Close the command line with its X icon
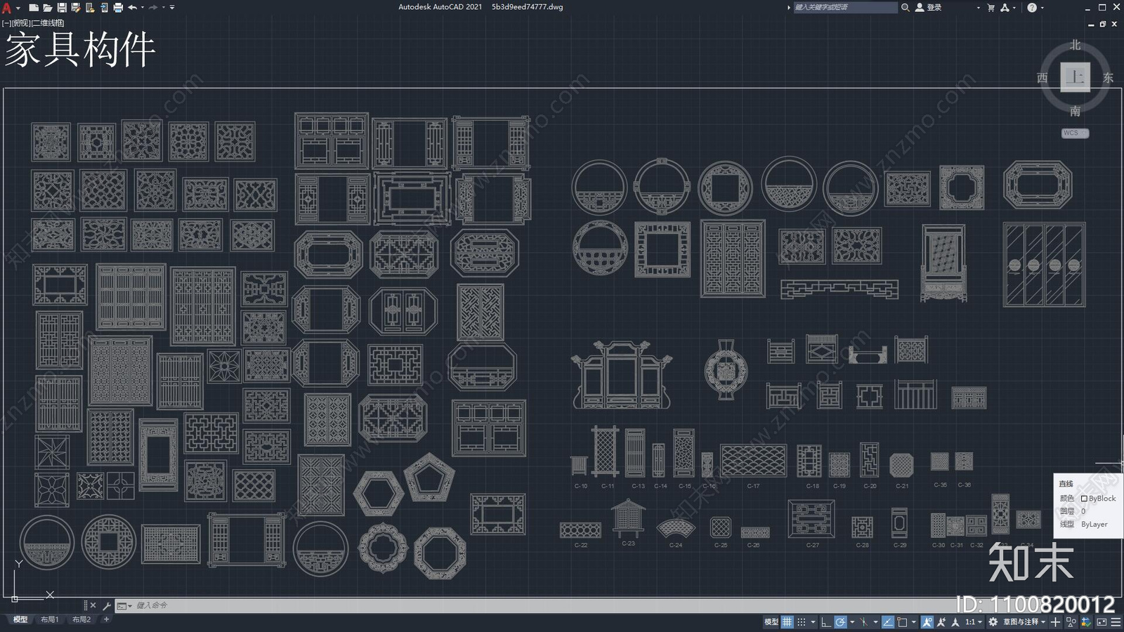 click(x=93, y=605)
